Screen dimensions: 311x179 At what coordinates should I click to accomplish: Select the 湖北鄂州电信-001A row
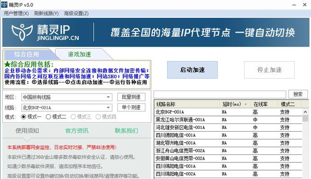[x=228, y=143]
